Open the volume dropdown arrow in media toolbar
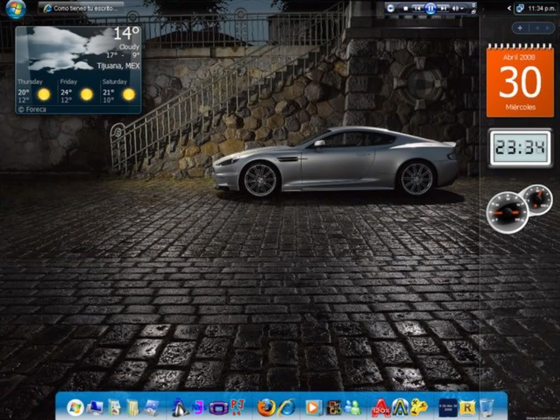560x420 pixels. 462,8
